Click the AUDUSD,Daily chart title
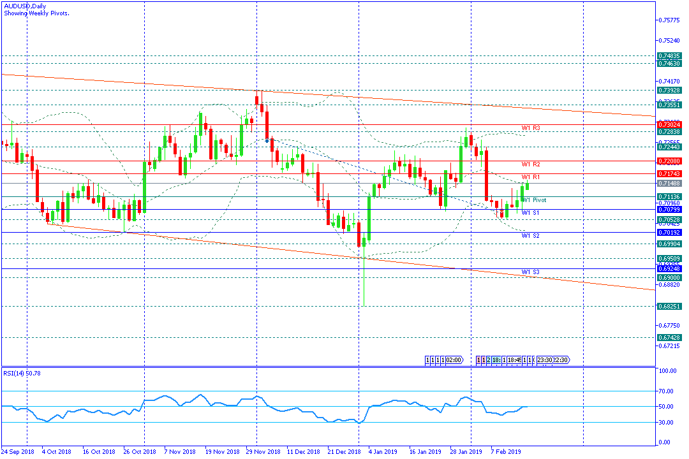The width and height of the screenshot is (689, 459). pos(24,6)
